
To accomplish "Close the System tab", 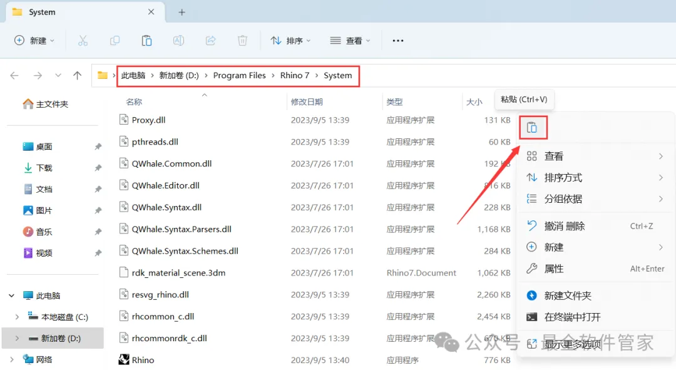I will point(151,12).
